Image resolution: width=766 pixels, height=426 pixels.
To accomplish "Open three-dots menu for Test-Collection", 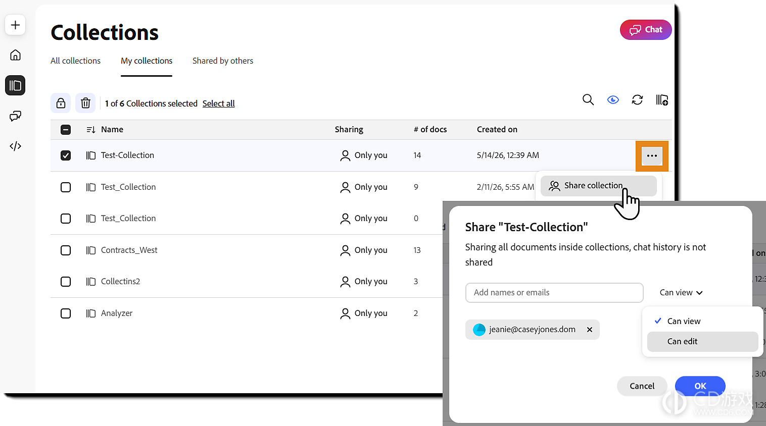I will pos(652,156).
